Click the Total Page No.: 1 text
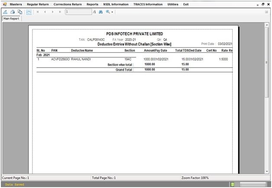The height and width of the screenshot is (188, 272). point(104,178)
